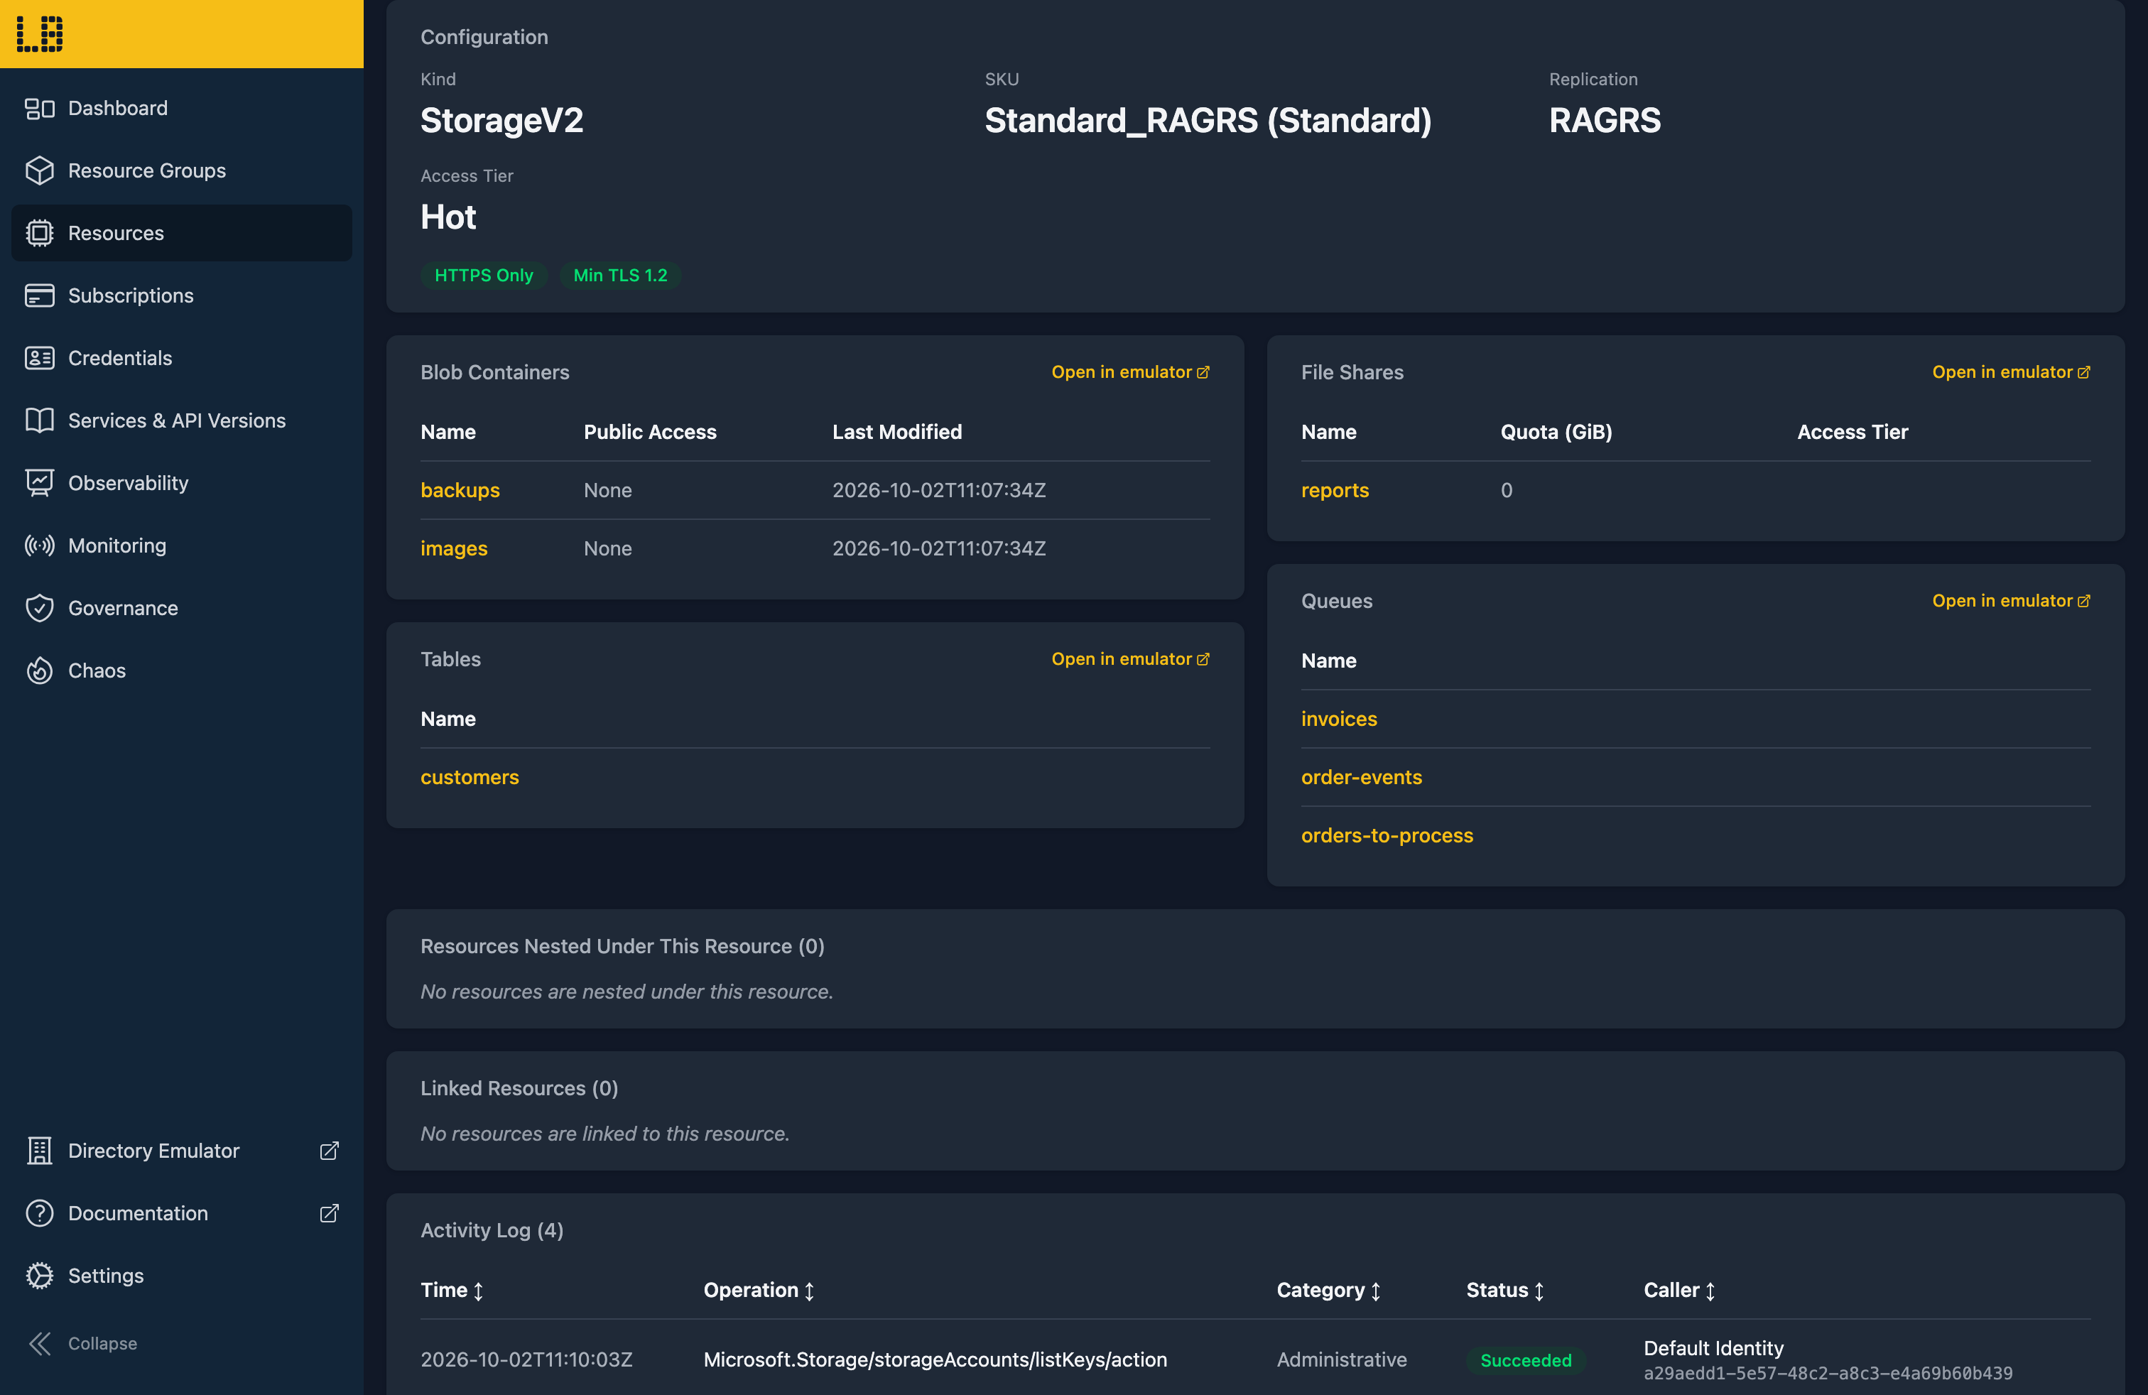Click the Observability chart icon
Viewport: 2148px width, 1395px height.
(x=39, y=483)
